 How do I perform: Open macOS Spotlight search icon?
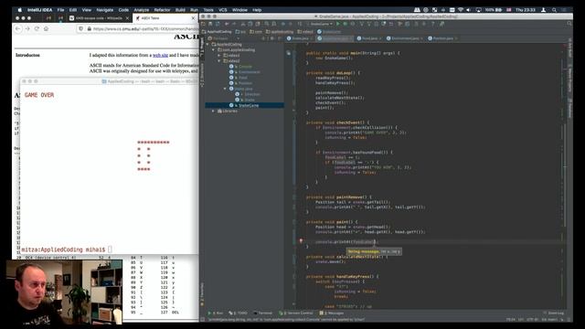[555, 10]
